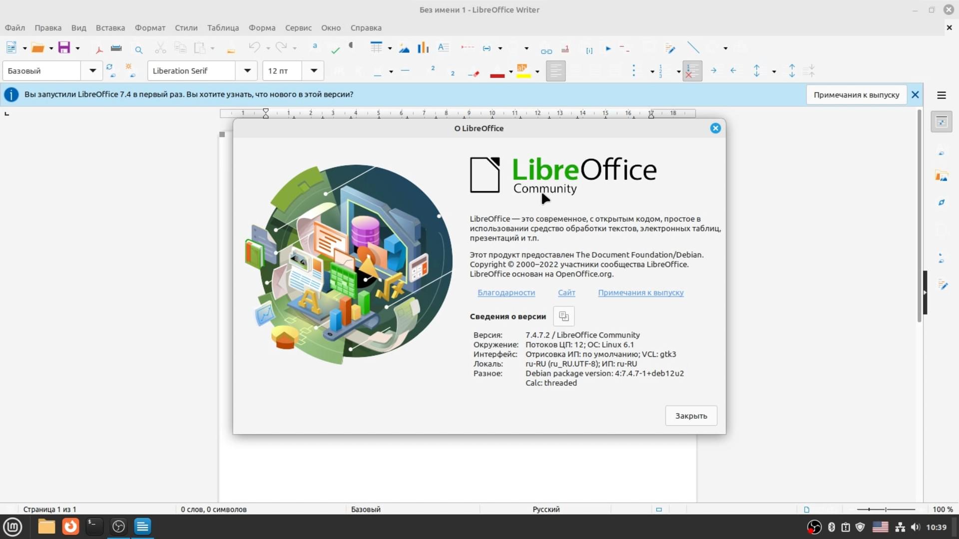Toggle unordered bullet list
The image size is (959, 539).
634,71
